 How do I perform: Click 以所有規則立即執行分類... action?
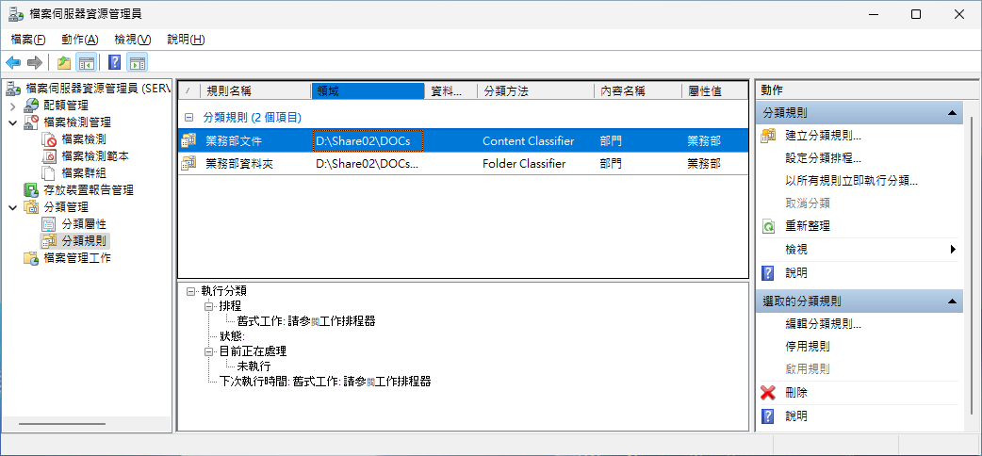851,181
